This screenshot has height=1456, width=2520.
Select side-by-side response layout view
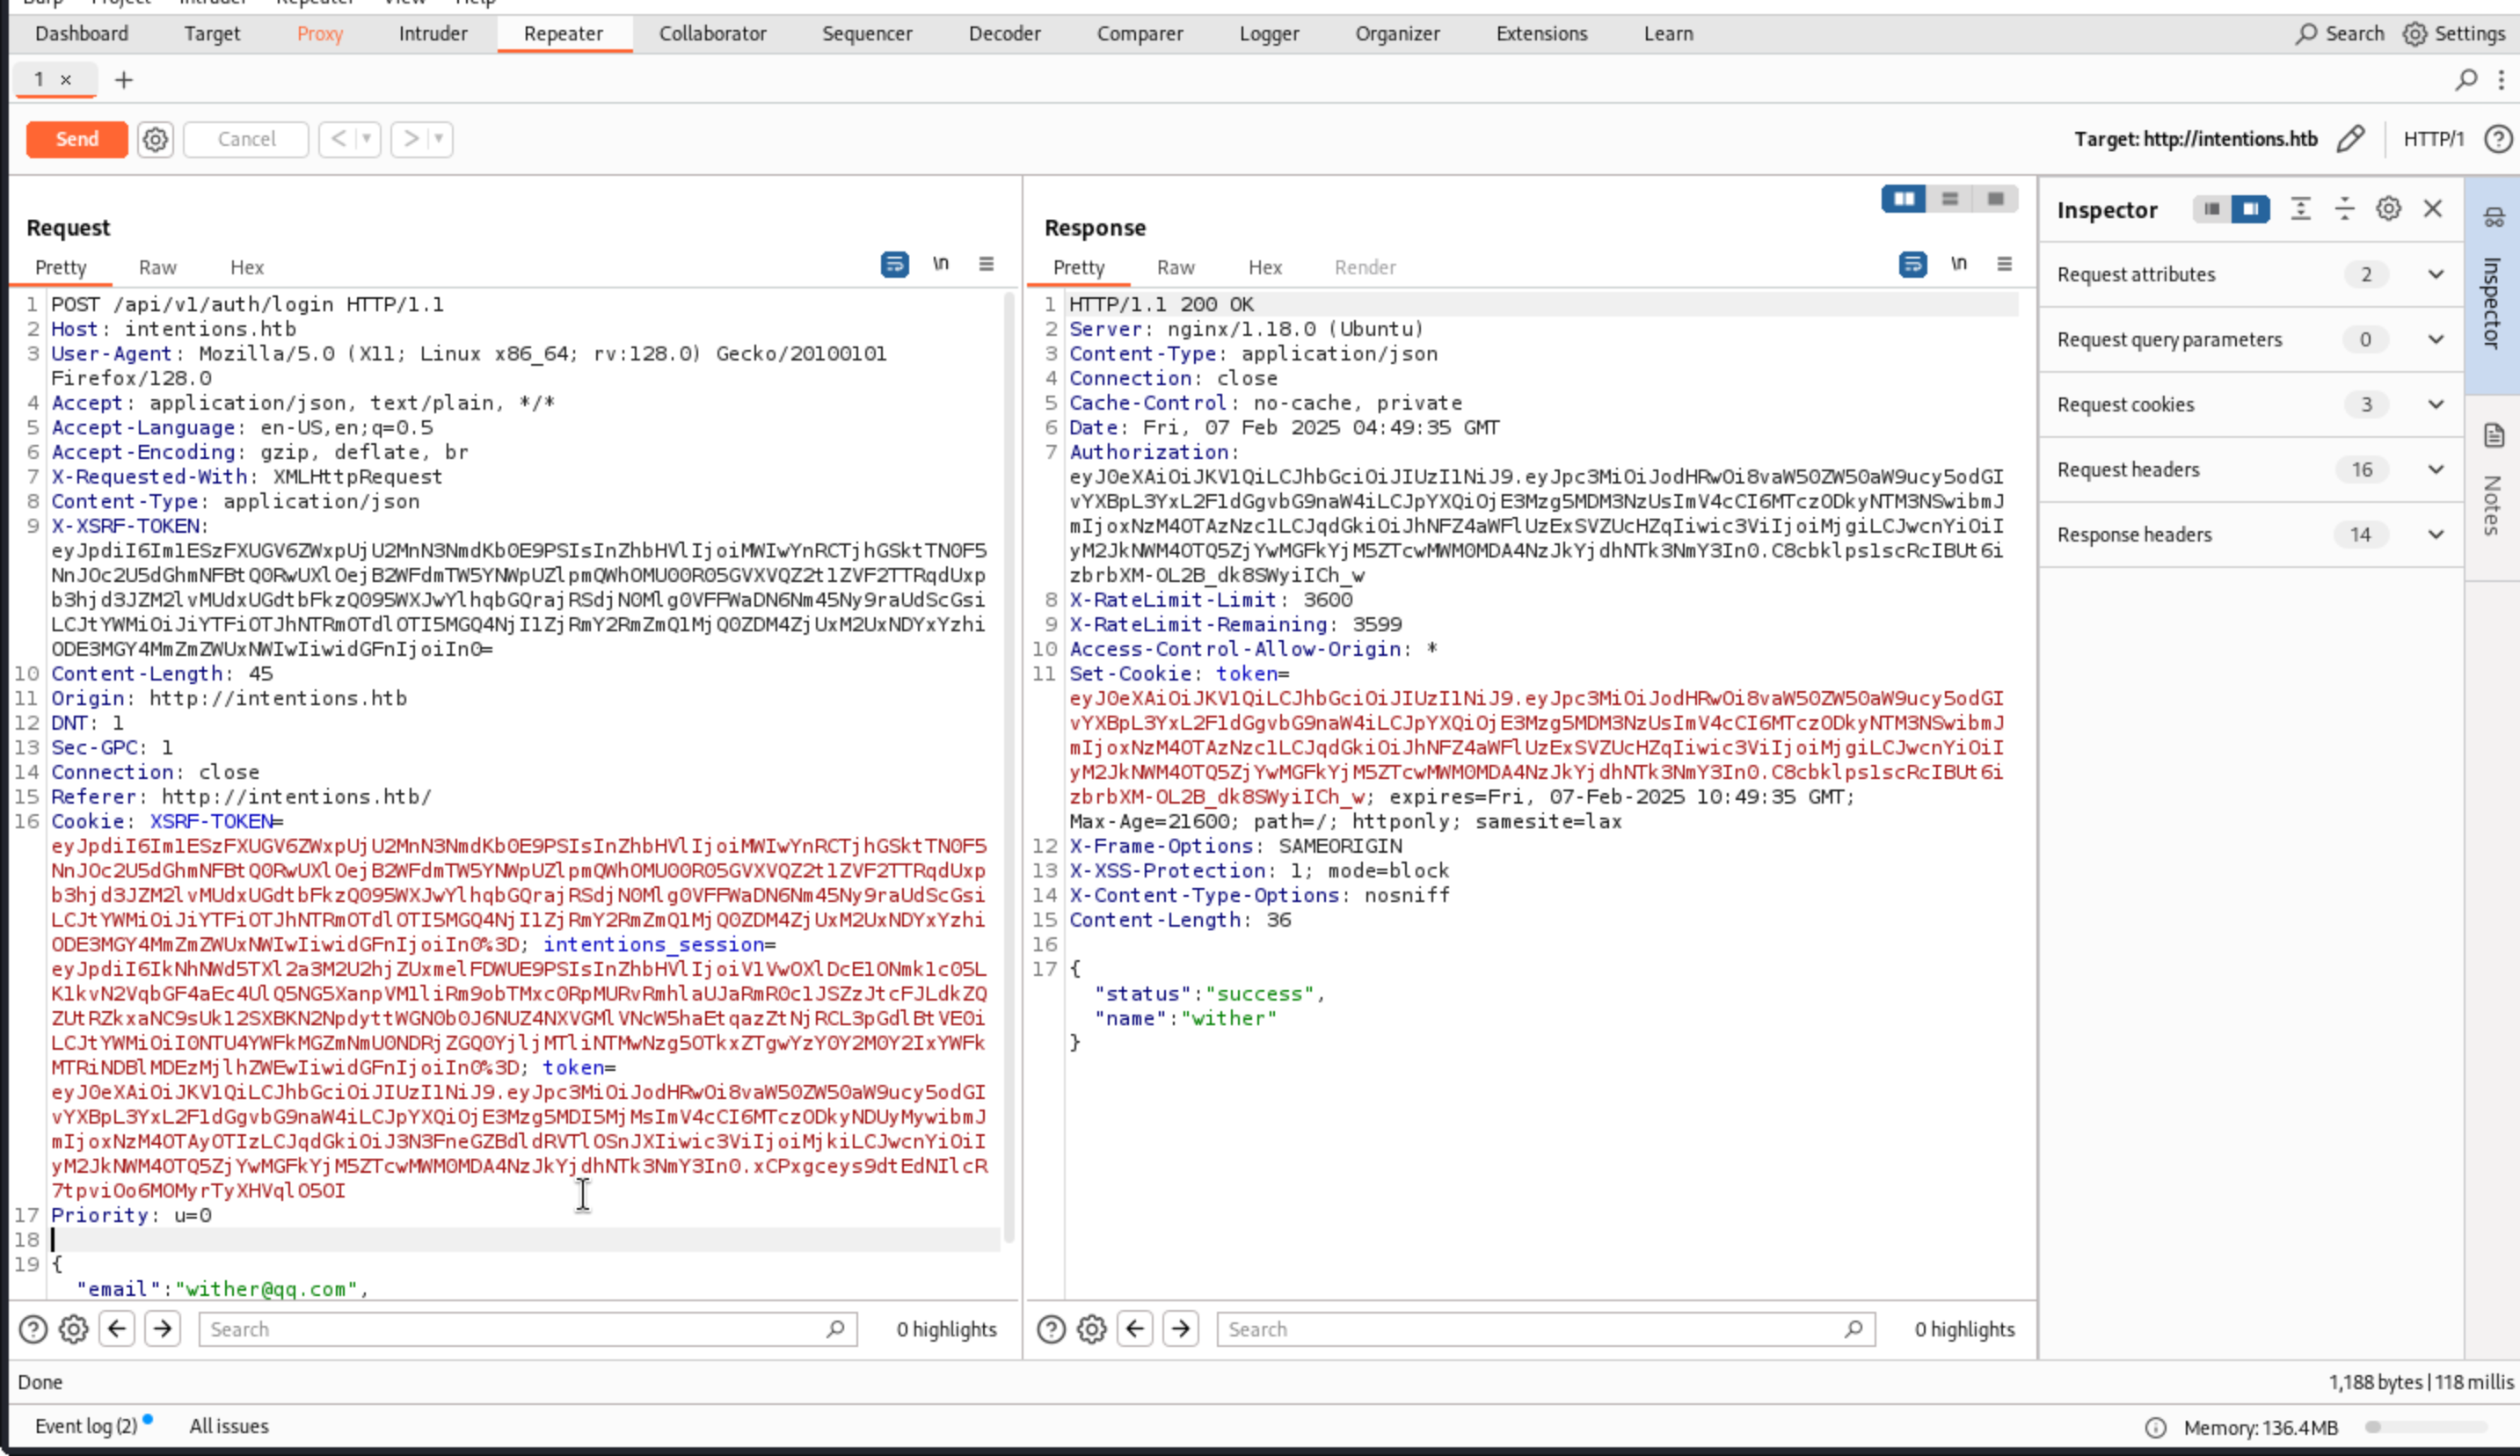[x=1903, y=199]
